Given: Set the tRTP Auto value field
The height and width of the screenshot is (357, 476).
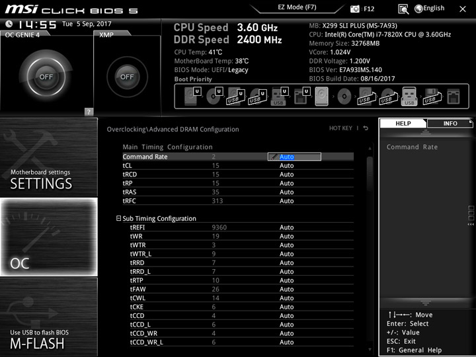Looking at the screenshot, I should coord(286,280).
